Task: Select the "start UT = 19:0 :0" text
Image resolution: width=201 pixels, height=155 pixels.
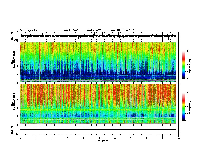Action: (x=123, y=30)
